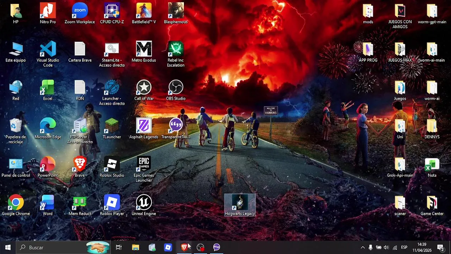The image size is (451, 254).
Task: Select the Cartera Brave text file
Action: [80, 52]
